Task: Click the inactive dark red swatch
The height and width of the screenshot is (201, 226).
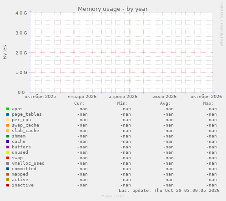Action: coord(8,185)
